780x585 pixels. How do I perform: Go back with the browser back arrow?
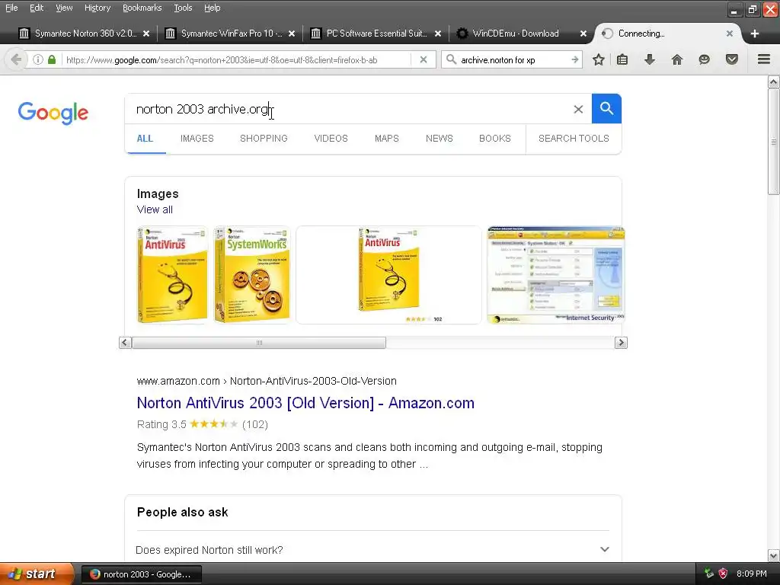(x=16, y=59)
